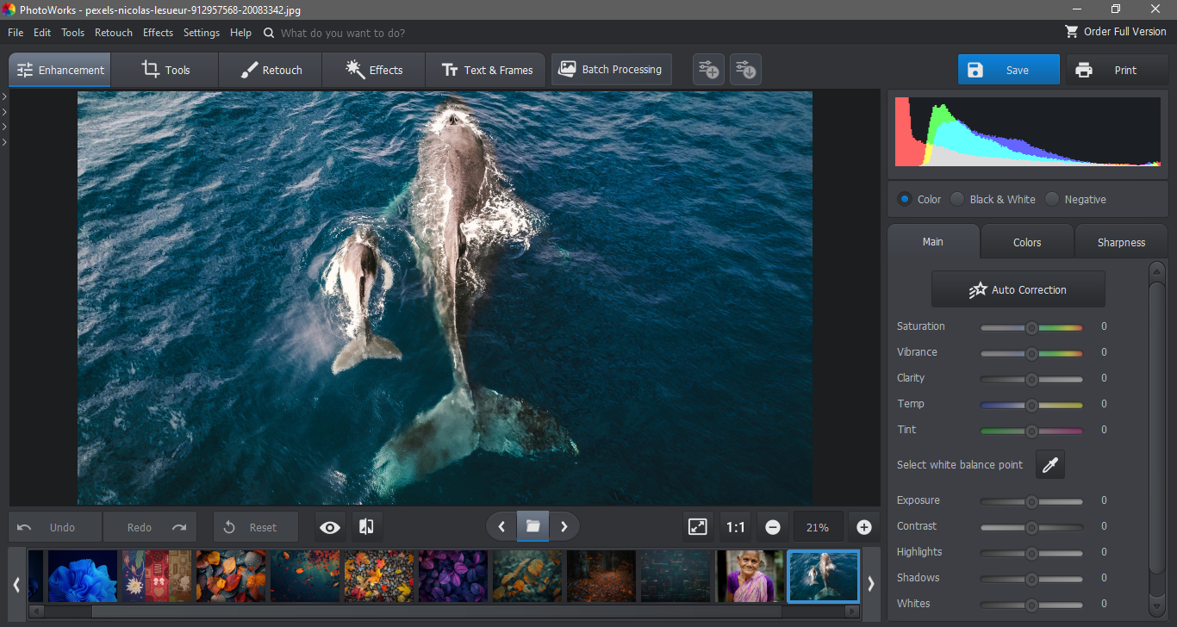This screenshot has height=627, width=1177.
Task: Click the Exposure slider handle
Action: pyautogui.click(x=1031, y=501)
